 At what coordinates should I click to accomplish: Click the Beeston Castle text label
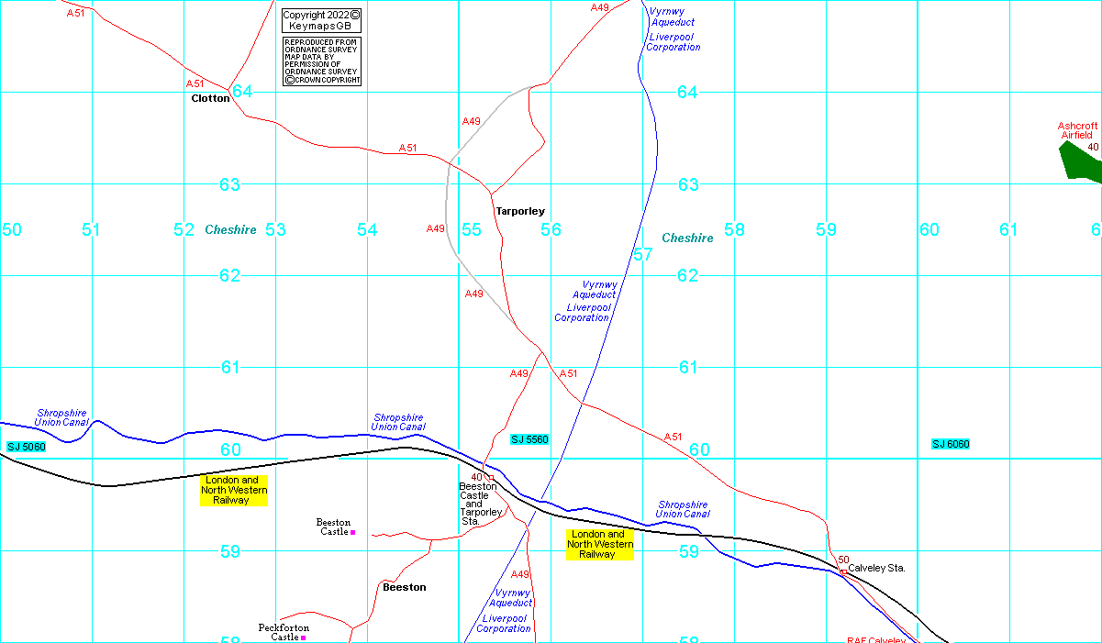333,527
